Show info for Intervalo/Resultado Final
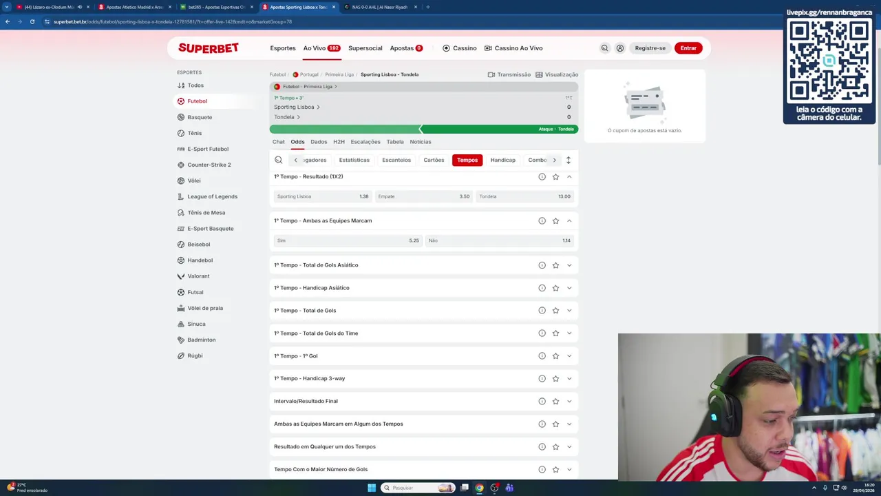881x496 pixels. [x=542, y=402]
